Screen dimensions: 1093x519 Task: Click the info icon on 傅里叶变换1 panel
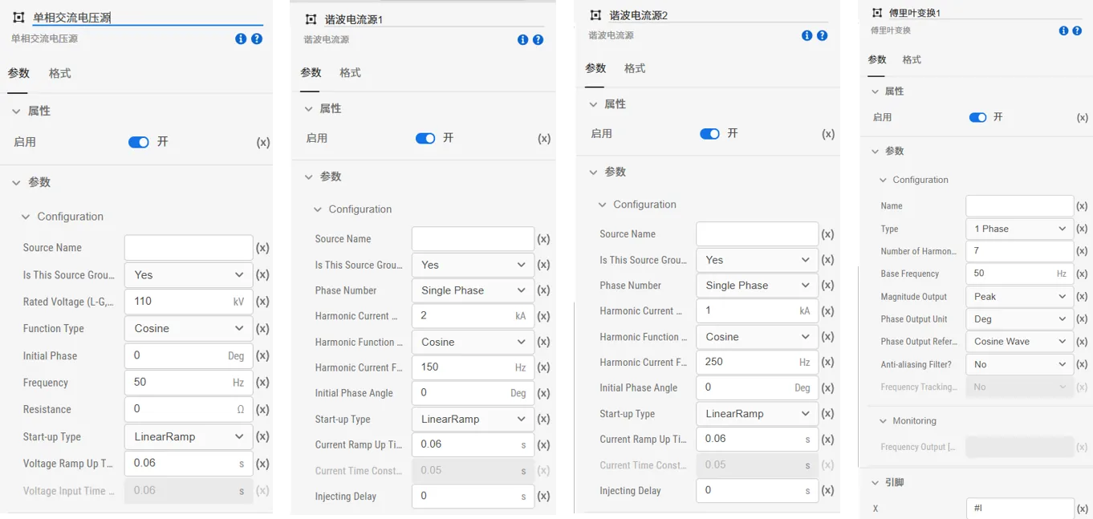(x=1063, y=30)
